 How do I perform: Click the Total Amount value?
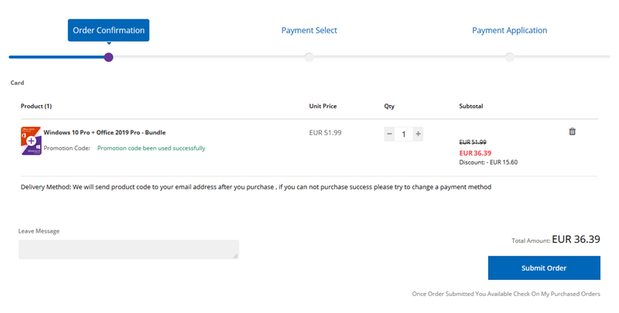[x=576, y=240]
